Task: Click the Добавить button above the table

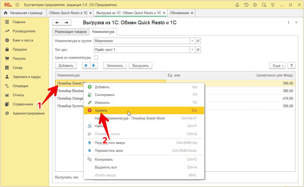Action: pos(66,65)
